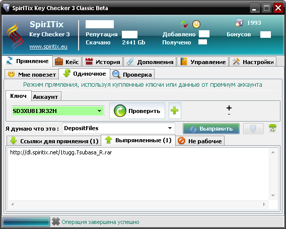Switch to the Аккаунт tab
The image size is (286, 229).
(46, 97)
